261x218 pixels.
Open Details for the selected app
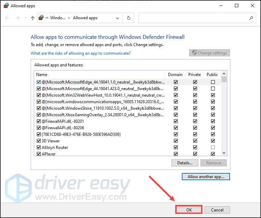185,163
